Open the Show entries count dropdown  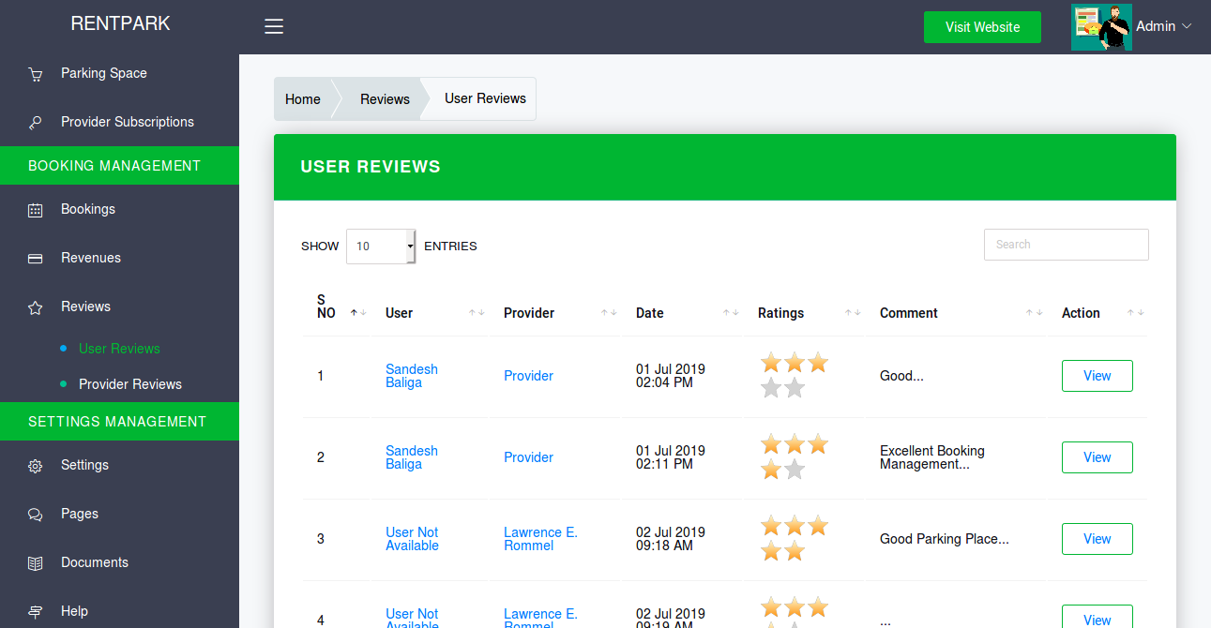pos(381,247)
